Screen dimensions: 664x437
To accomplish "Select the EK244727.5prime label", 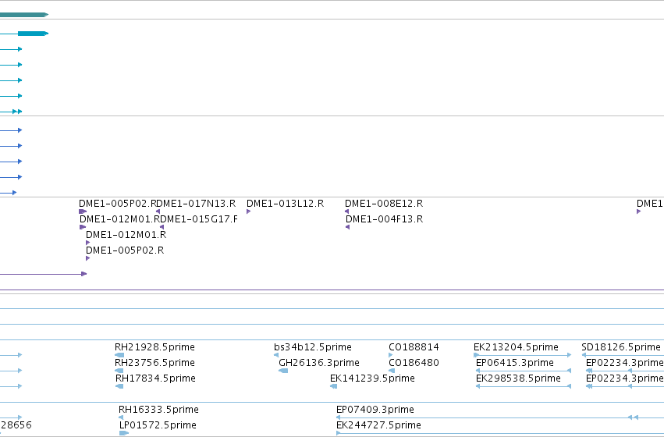I will click(x=378, y=425).
